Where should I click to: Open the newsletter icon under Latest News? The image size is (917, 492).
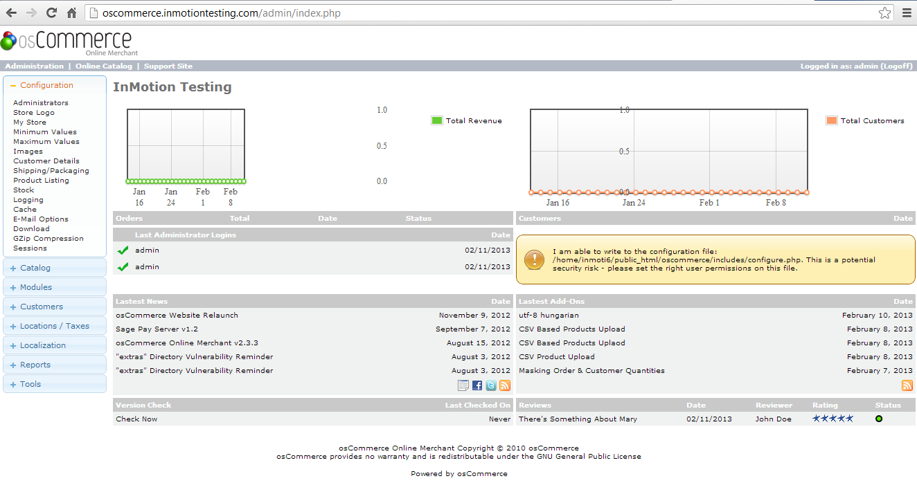click(x=463, y=386)
